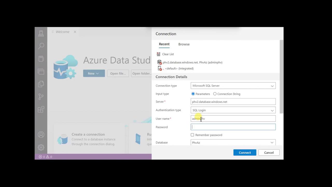
Task: Switch to the Browse tab
Action: pos(184,44)
